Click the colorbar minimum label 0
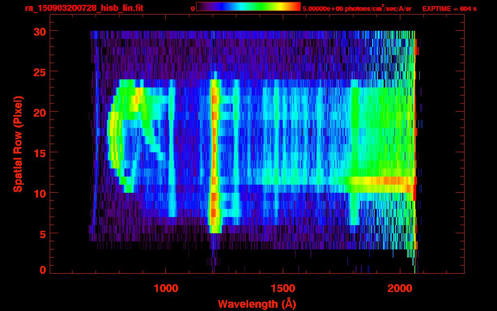497x311 pixels. point(193,9)
